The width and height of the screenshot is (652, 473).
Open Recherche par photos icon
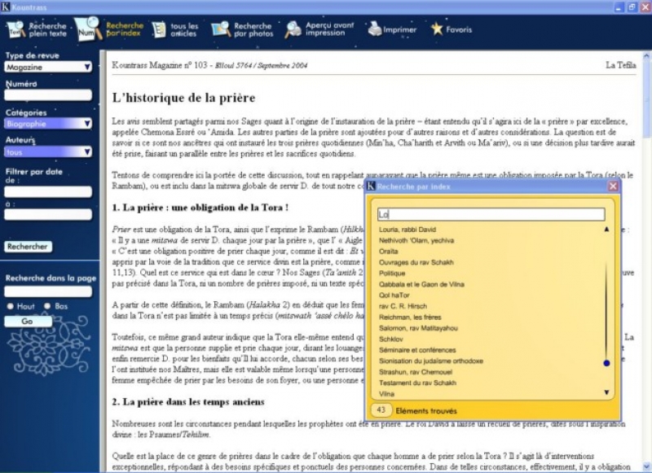coord(221,29)
